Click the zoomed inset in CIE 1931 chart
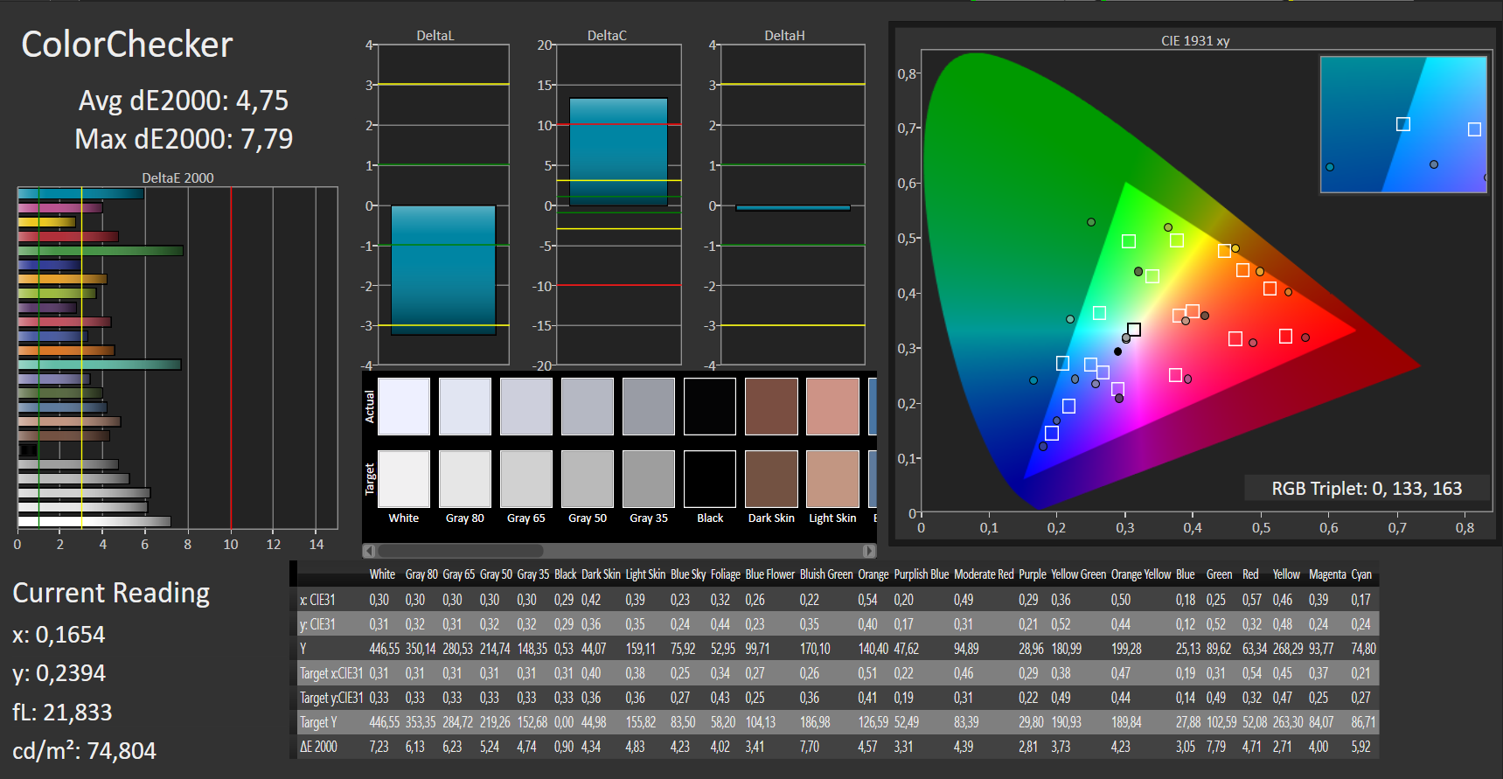Image resolution: width=1503 pixels, height=779 pixels. (x=1403, y=124)
